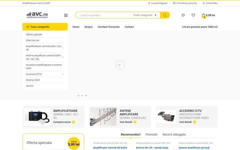Expand Antene amplificare semnal submenu arrow
Viewport: 240px width, 150px height.
pos(63,57)
